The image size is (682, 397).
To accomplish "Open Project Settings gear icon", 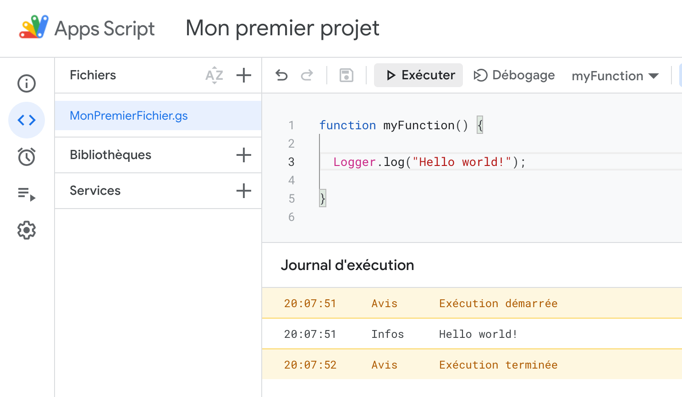I will pyautogui.click(x=27, y=230).
